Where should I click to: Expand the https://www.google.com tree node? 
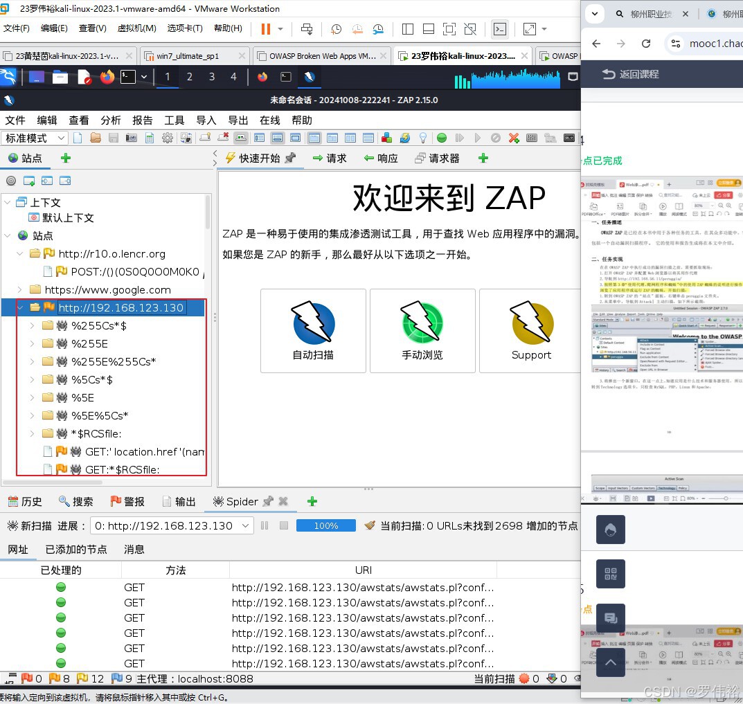click(19, 289)
